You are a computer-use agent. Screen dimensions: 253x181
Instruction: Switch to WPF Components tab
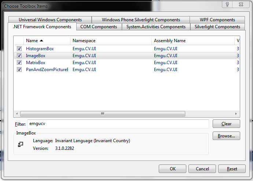point(217,20)
